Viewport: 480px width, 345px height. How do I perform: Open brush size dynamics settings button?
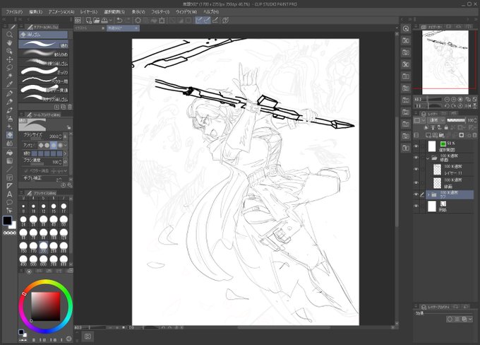65,136
